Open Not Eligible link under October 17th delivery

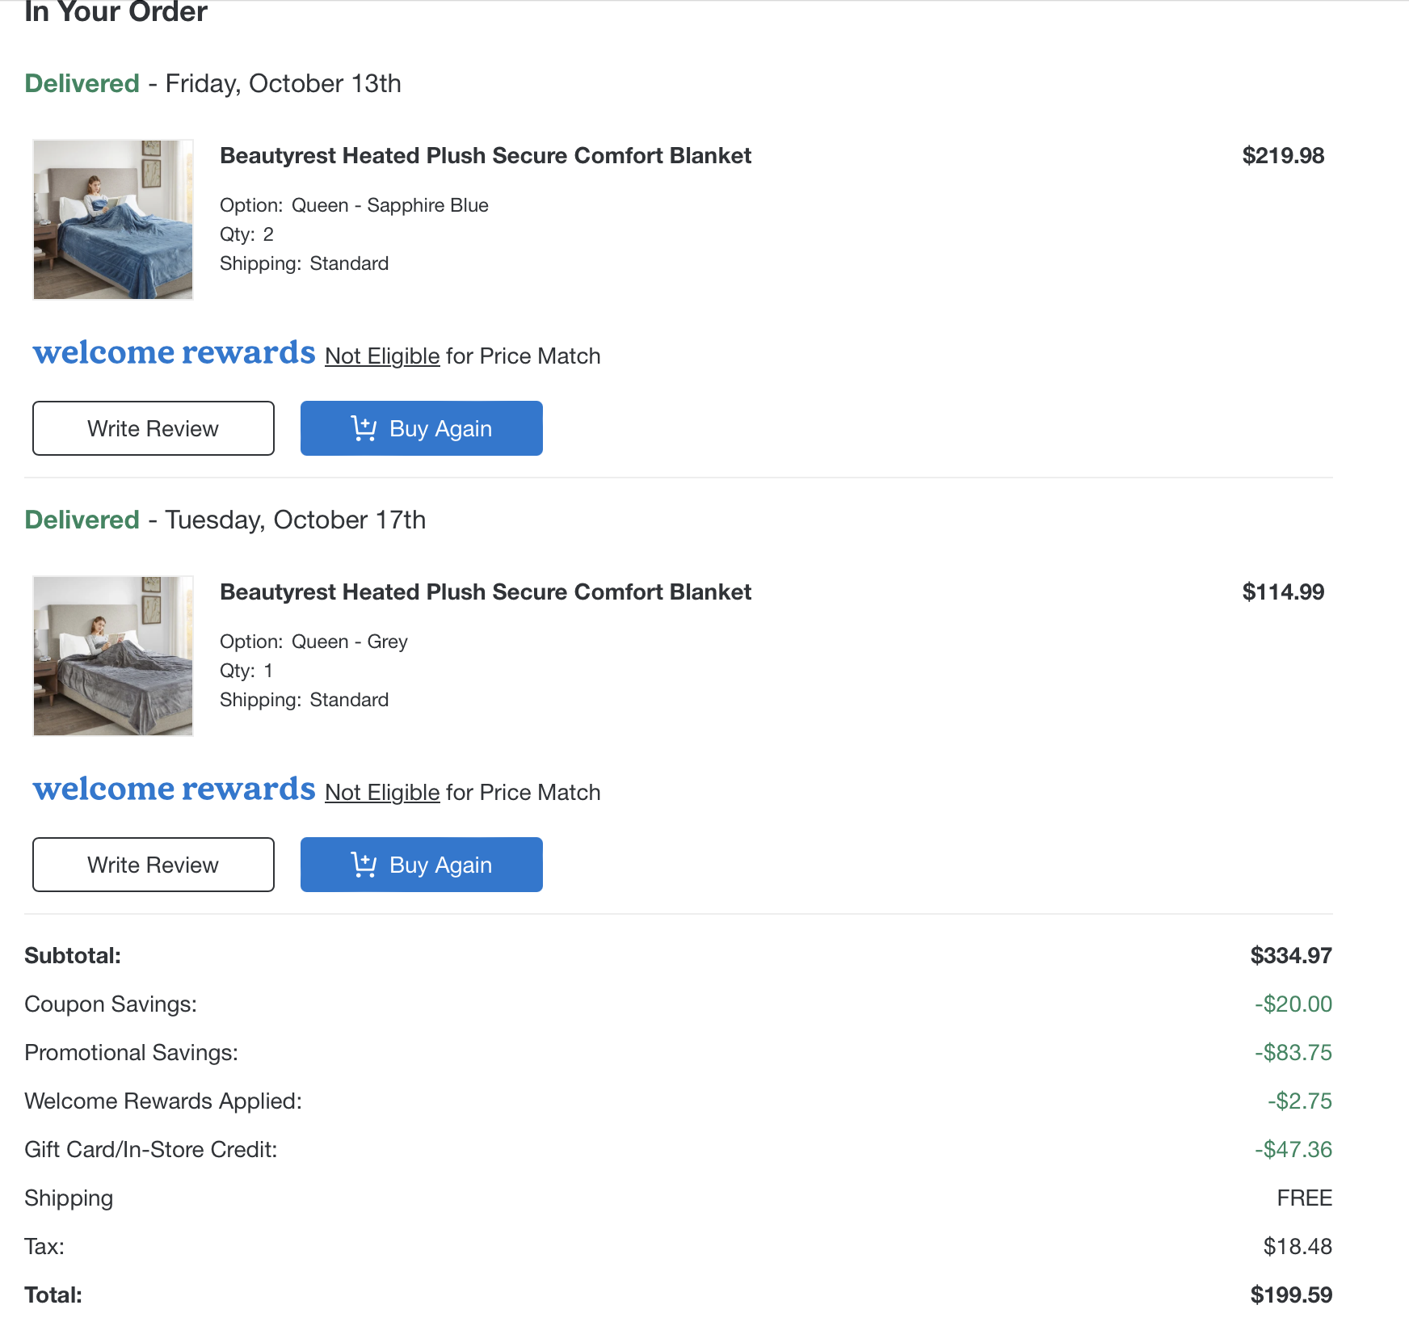[382, 793]
